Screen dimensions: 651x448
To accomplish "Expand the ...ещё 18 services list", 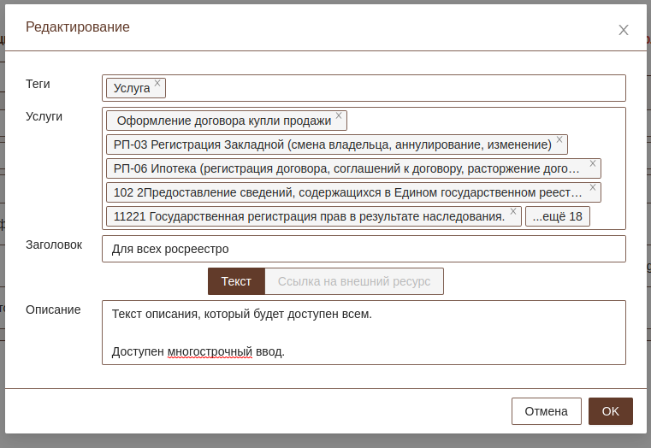I will [557, 216].
